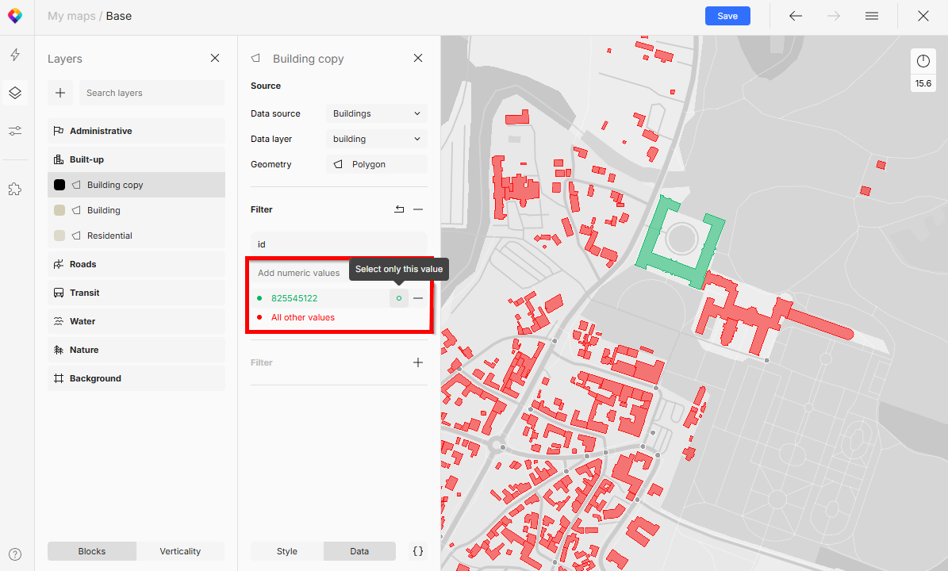The image size is (948, 571).
Task: Remove the filter using the minus icon
Action: coord(418,209)
